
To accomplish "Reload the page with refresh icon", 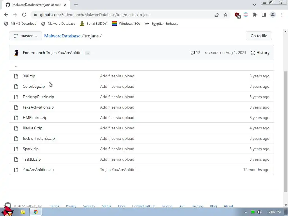I will 24,15.
